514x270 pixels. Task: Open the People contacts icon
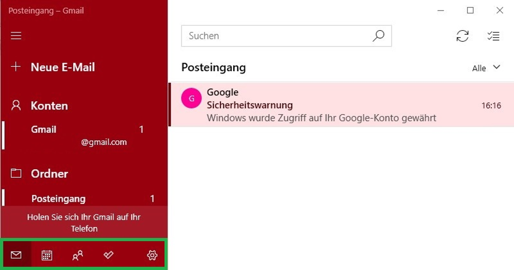[x=78, y=255]
